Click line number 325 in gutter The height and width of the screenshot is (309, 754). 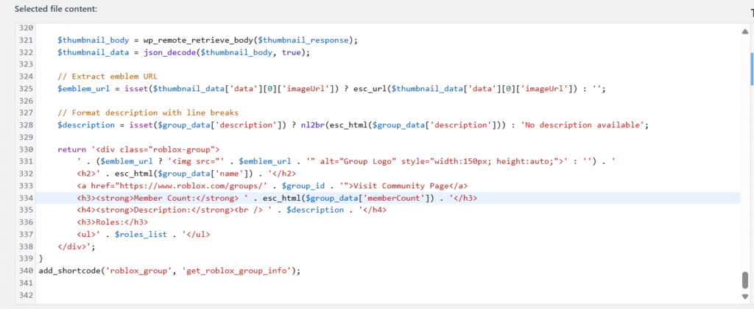(26, 89)
